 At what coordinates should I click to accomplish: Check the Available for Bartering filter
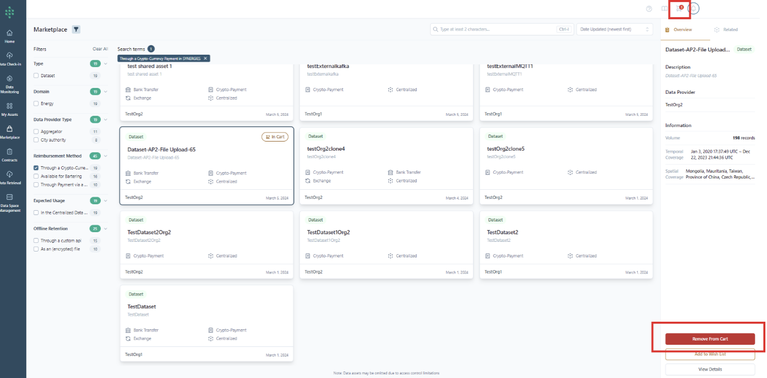click(x=36, y=176)
